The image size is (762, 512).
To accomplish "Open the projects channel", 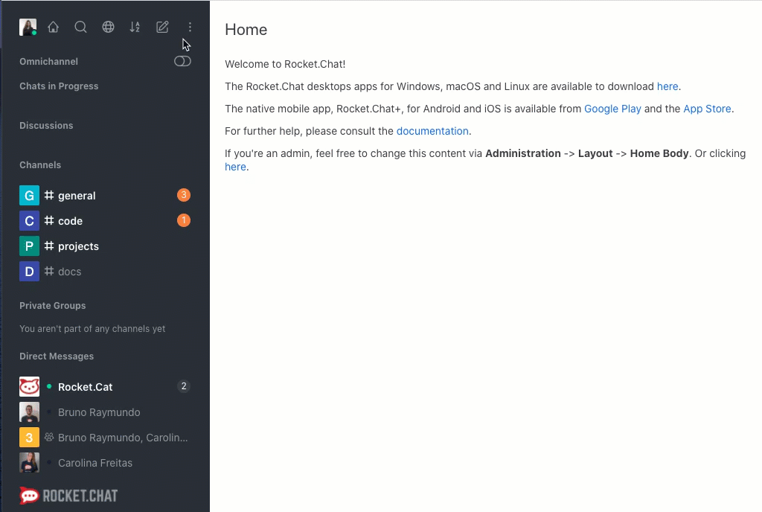I will coord(105,246).
